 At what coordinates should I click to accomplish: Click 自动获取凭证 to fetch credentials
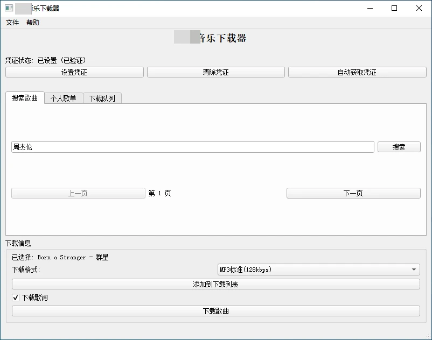click(357, 72)
